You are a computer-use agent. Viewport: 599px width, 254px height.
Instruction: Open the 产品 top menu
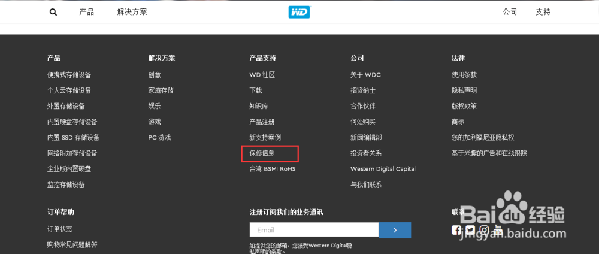(87, 12)
